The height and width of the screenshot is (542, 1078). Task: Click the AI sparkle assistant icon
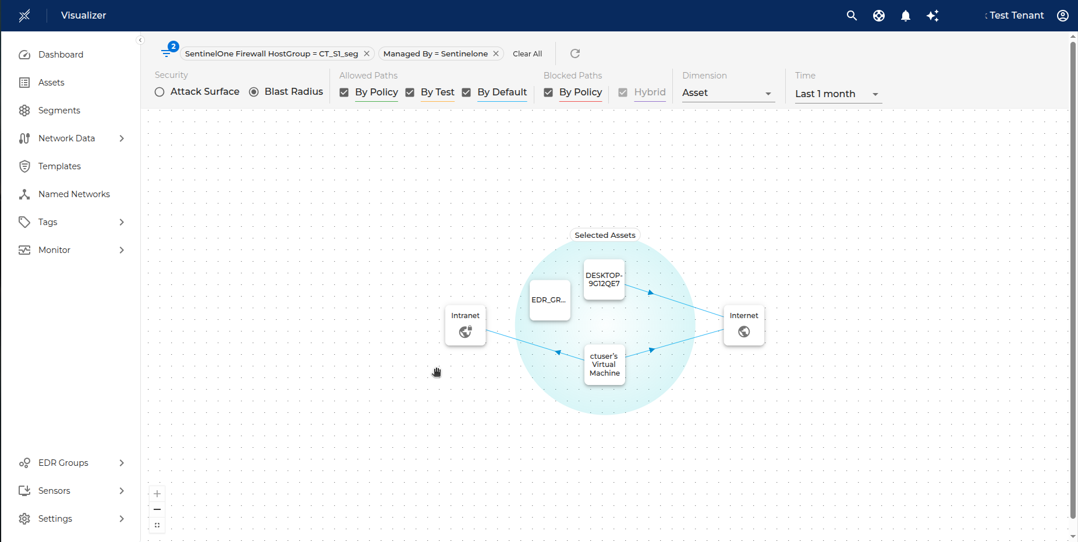pyautogui.click(x=932, y=16)
